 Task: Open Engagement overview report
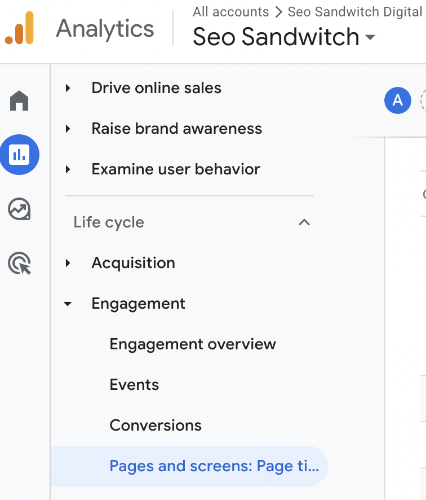point(193,344)
